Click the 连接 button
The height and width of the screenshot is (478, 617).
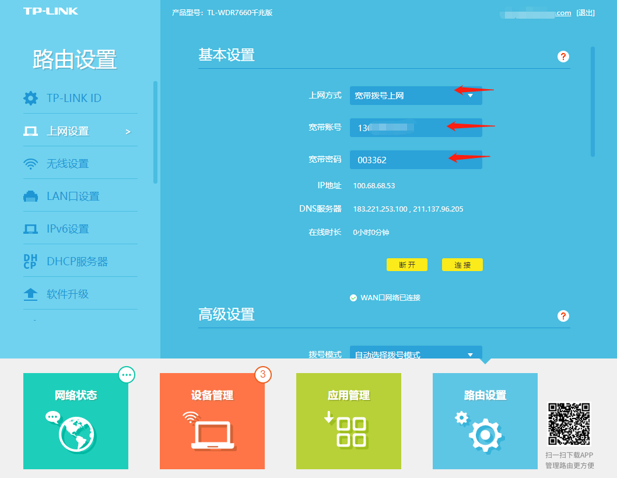[462, 265]
